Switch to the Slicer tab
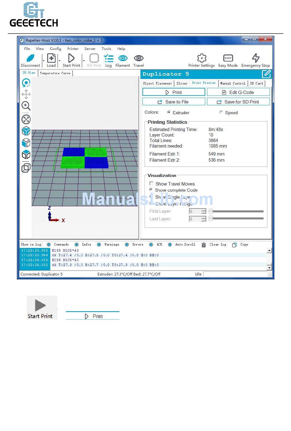The height and width of the screenshot is (431, 291). [x=182, y=83]
